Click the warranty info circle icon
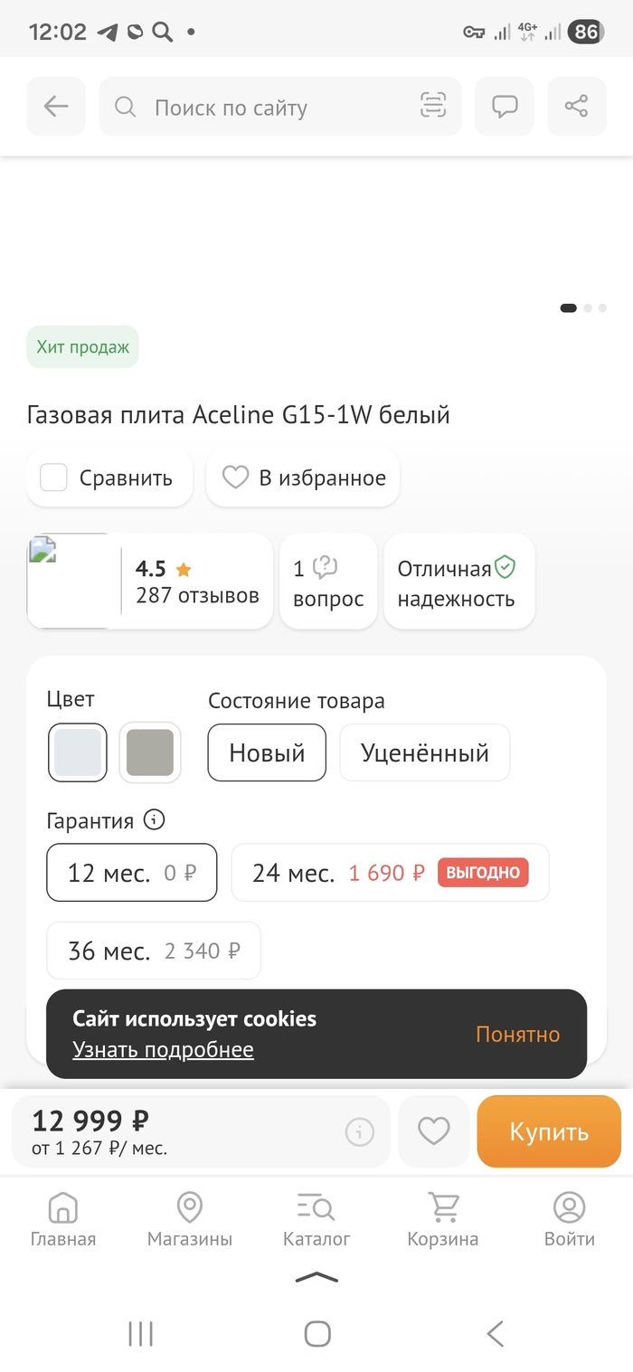 155,820
